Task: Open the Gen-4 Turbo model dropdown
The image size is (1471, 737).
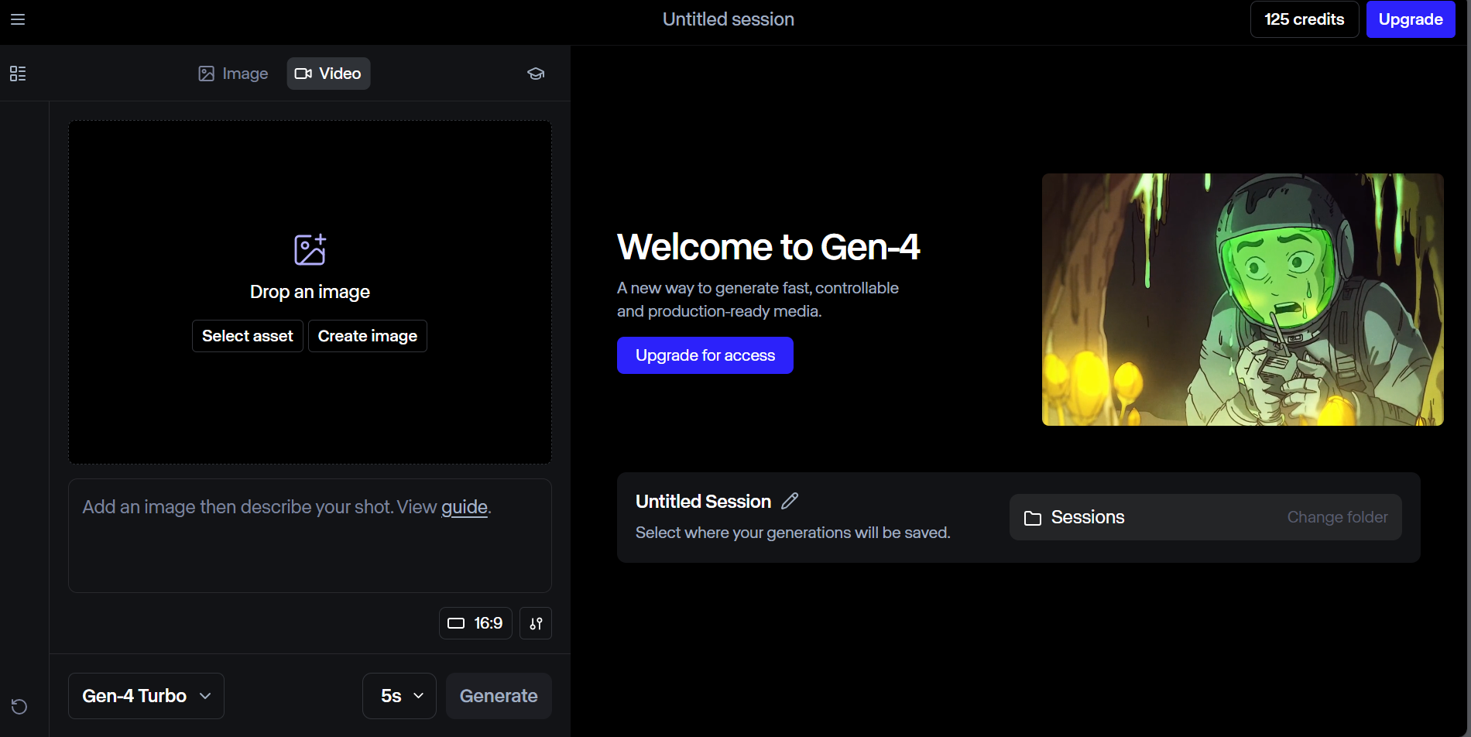Action: (x=146, y=696)
